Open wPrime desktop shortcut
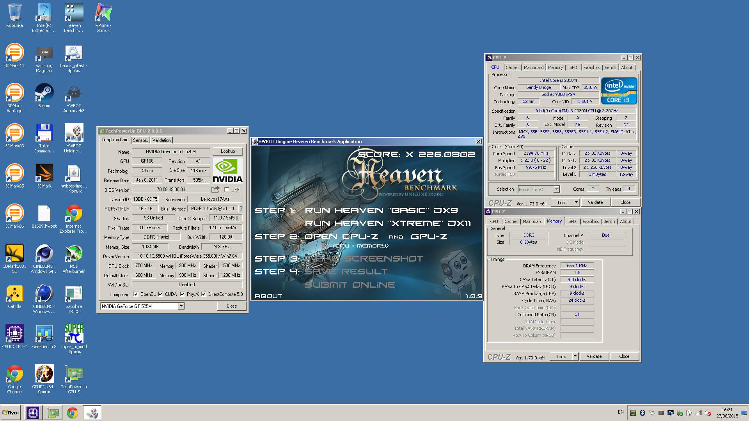Image resolution: width=749 pixels, height=421 pixels. [x=103, y=18]
